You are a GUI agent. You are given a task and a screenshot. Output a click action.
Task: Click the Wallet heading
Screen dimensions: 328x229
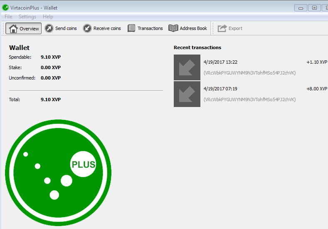click(x=19, y=48)
